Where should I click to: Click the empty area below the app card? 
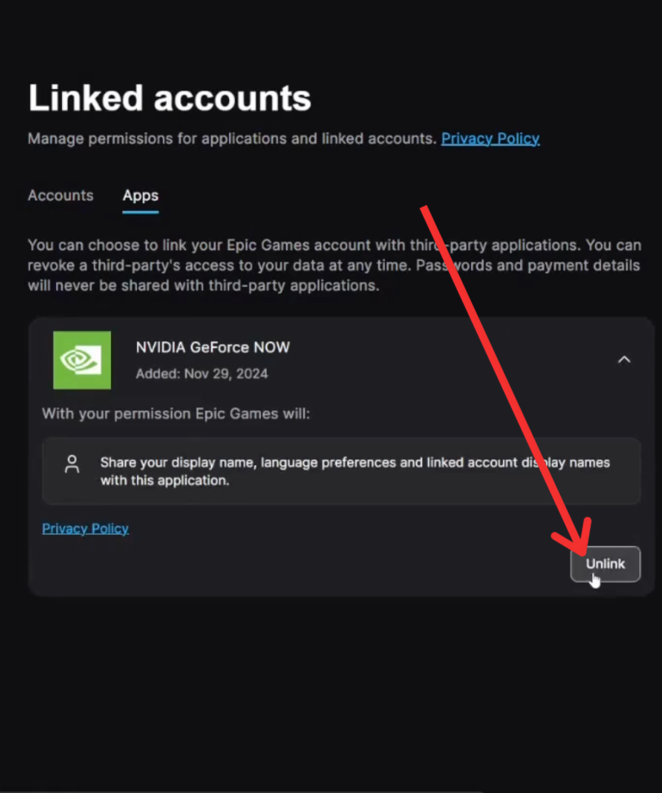[326, 693]
